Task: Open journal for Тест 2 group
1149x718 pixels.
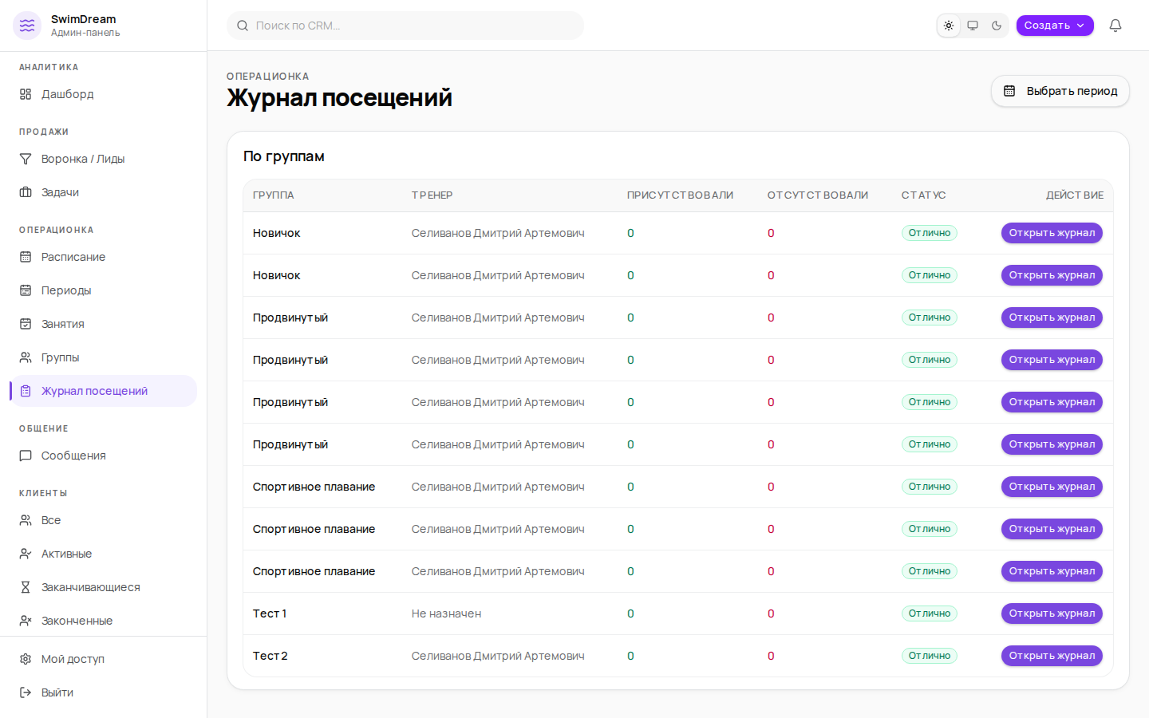Action: [x=1052, y=656]
